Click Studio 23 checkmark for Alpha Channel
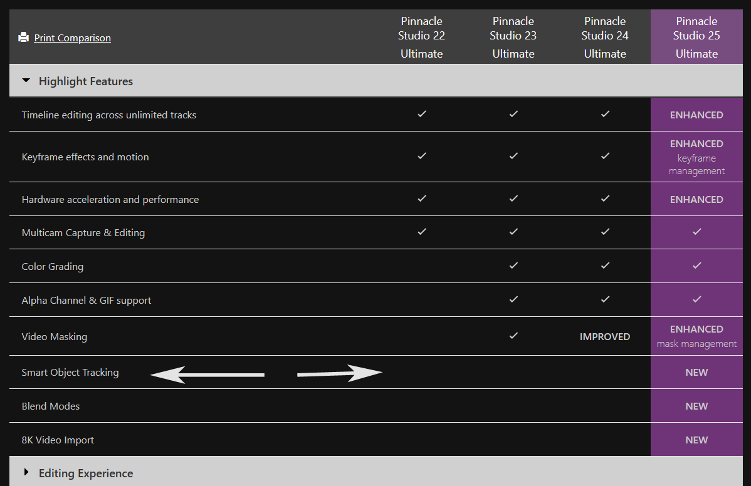 click(x=513, y=299)
